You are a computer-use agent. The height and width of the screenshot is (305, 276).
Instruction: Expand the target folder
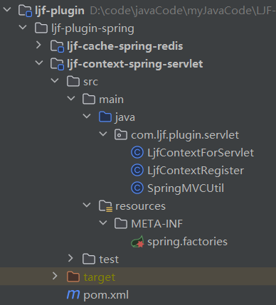click(55, 276)
